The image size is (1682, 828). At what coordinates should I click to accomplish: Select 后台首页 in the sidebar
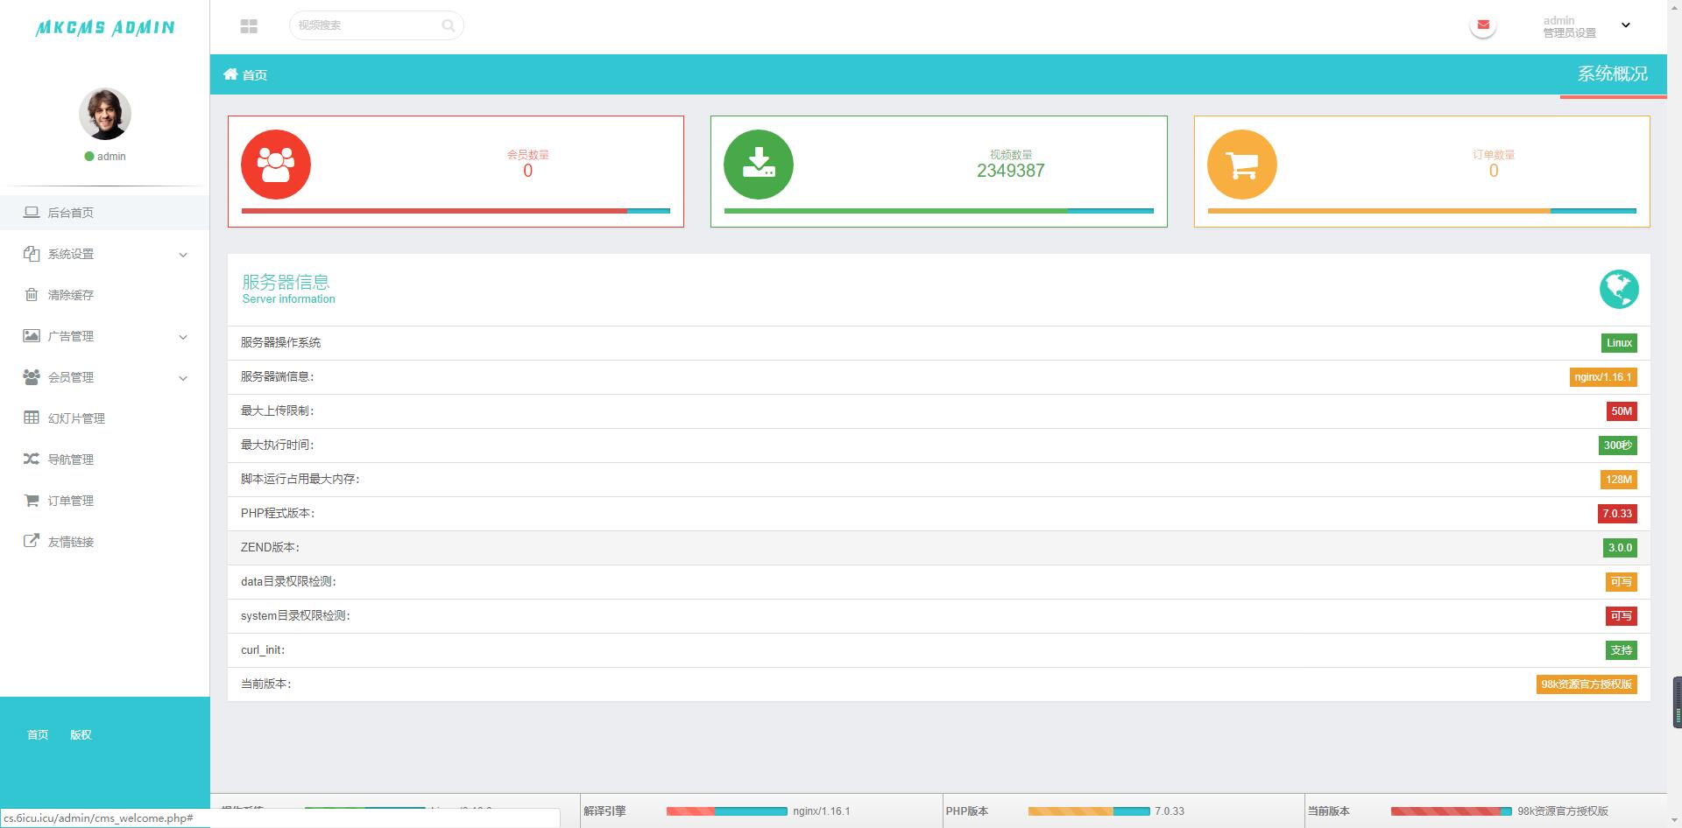click(70, 213)
